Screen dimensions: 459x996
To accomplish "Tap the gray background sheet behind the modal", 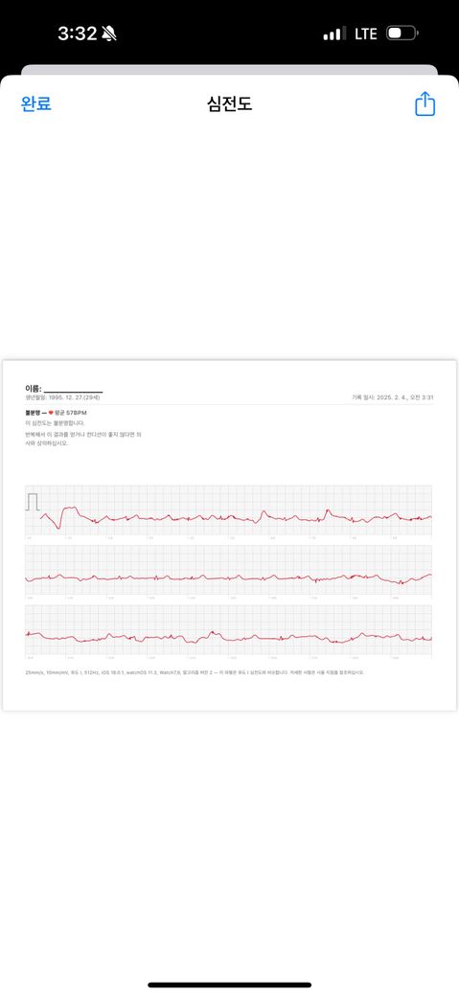I will point(230,70).
